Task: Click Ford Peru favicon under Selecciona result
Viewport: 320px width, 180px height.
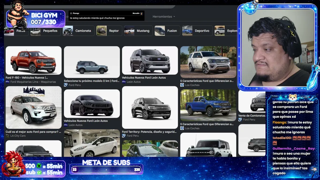Action: [66, 85]
